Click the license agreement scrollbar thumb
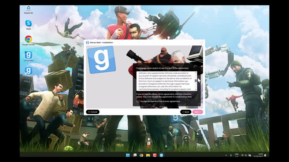The image size is (289, 162). [196, 81]
